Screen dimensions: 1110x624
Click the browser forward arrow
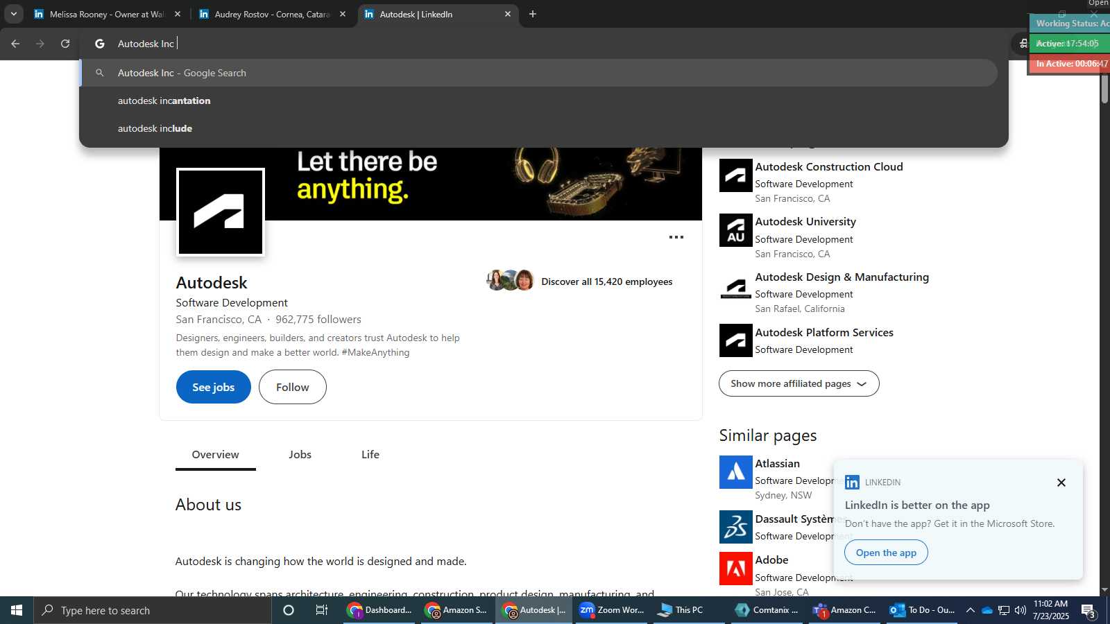[x=40, y=44]
